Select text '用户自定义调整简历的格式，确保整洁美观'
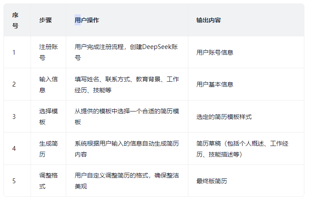 click(127, 181)
